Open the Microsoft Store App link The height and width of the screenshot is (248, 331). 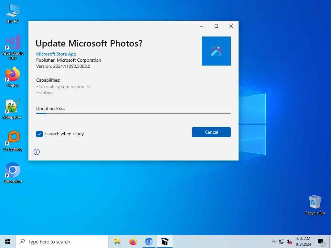(x=56, y=54)
